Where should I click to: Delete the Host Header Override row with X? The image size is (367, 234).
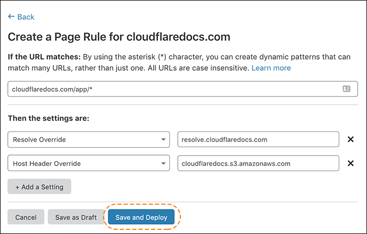tap(351, 163)
